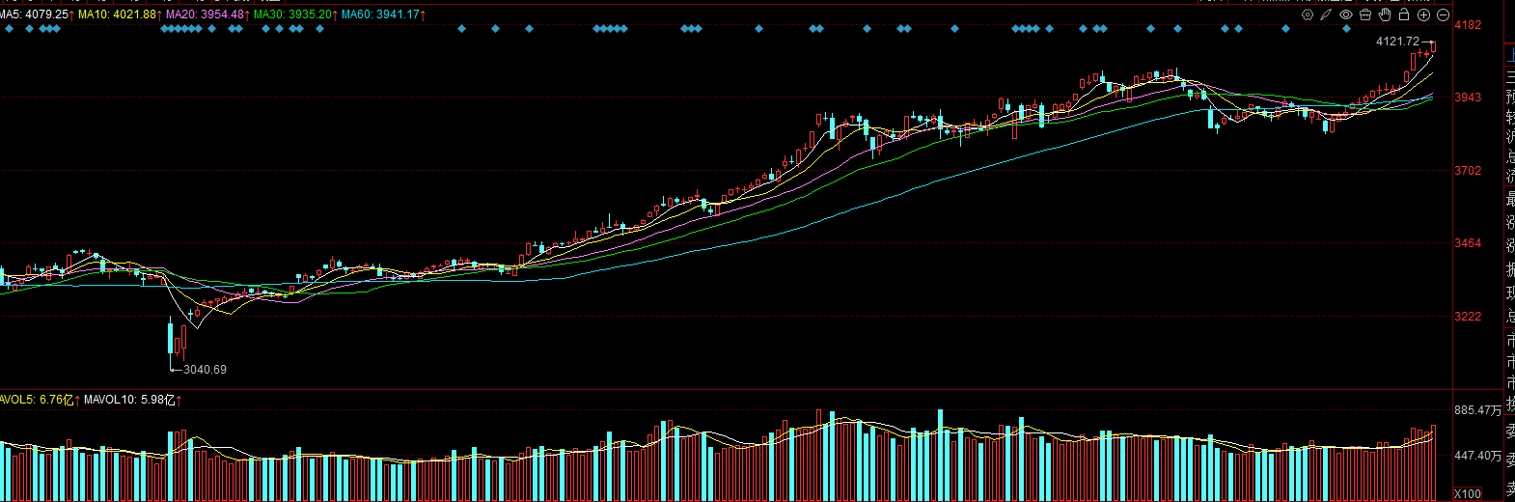This screenshot has width=1515, height=502.
Task: Click the 4121.72 high price marker
Action: click(1397, 42)
